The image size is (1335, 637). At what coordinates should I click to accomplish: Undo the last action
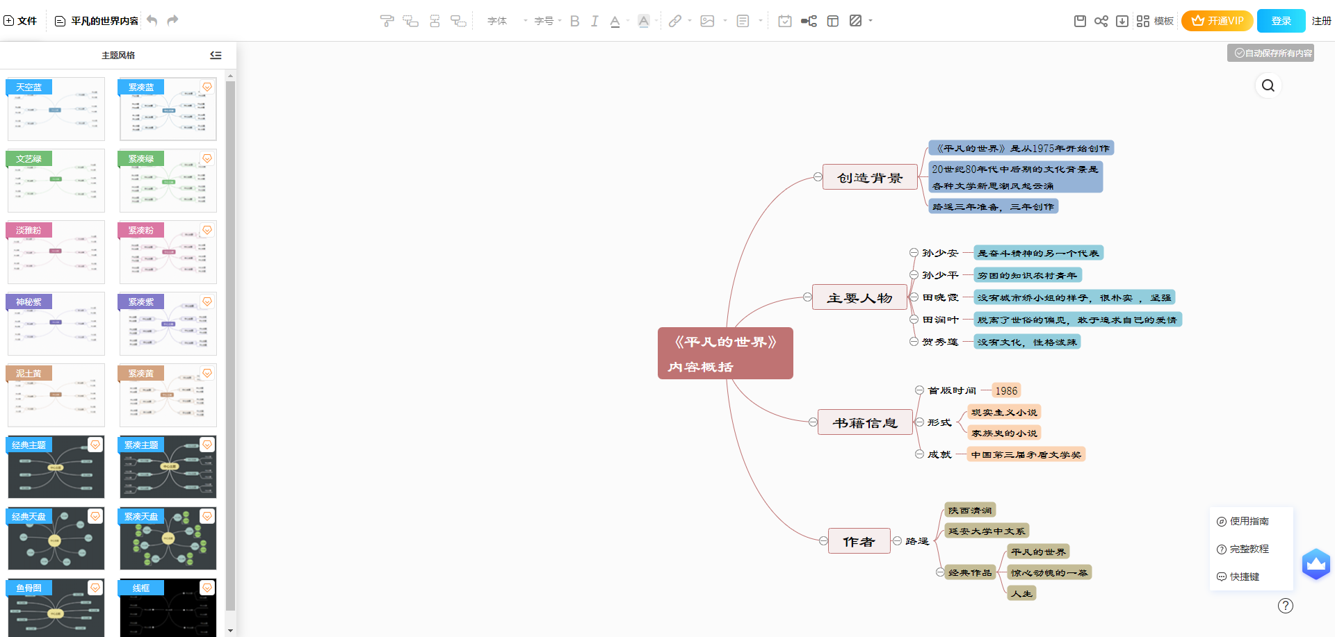152,20
